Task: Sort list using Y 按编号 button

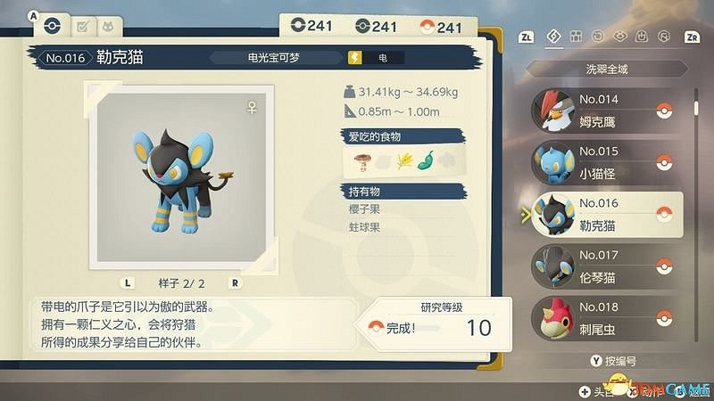Action: (613, 361)
